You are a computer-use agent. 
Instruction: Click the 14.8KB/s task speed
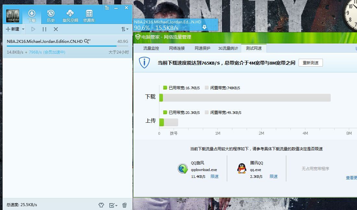point(15,52)
